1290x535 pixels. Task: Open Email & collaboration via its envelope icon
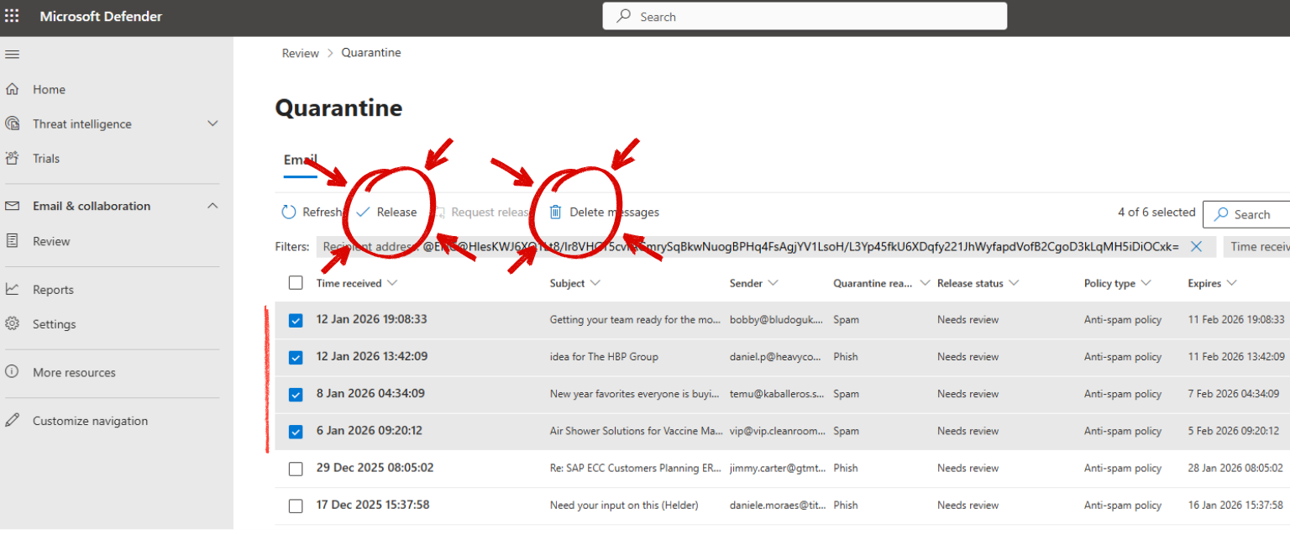coord(14,206)
